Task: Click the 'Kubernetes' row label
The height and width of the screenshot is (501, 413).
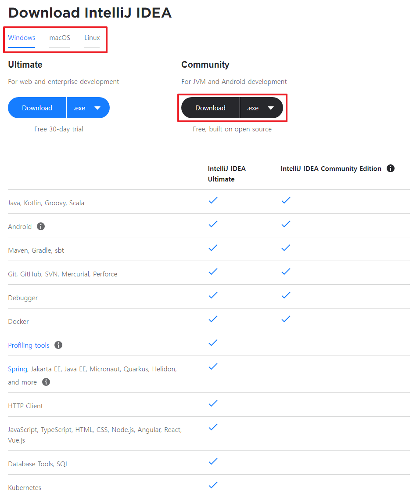Action: tap(25, 487)
